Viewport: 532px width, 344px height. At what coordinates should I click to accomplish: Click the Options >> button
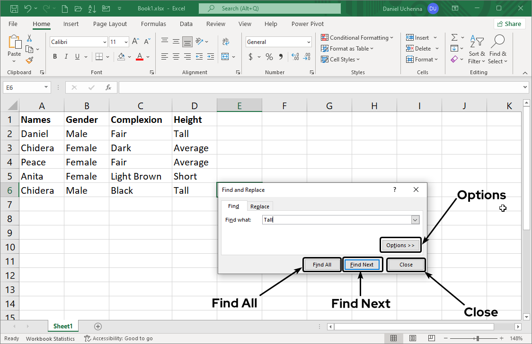400,245
